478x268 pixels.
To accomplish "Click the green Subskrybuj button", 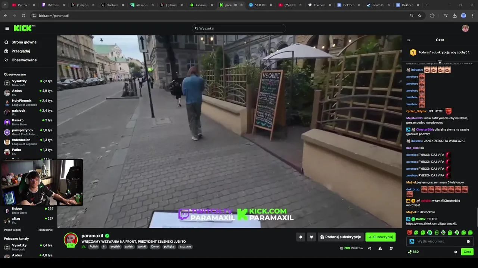I will click(x=381, y=237).
